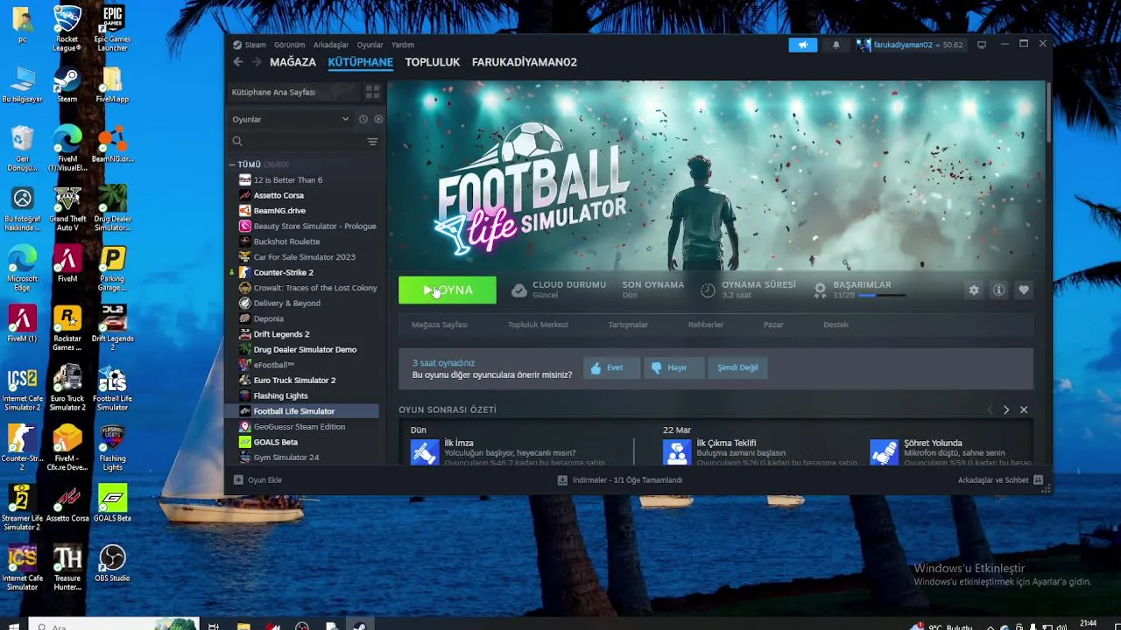The height and width of the screenshot is (630, 1121).
Task: Select Buckshot Roulette in library list
Action: [286, 241]
